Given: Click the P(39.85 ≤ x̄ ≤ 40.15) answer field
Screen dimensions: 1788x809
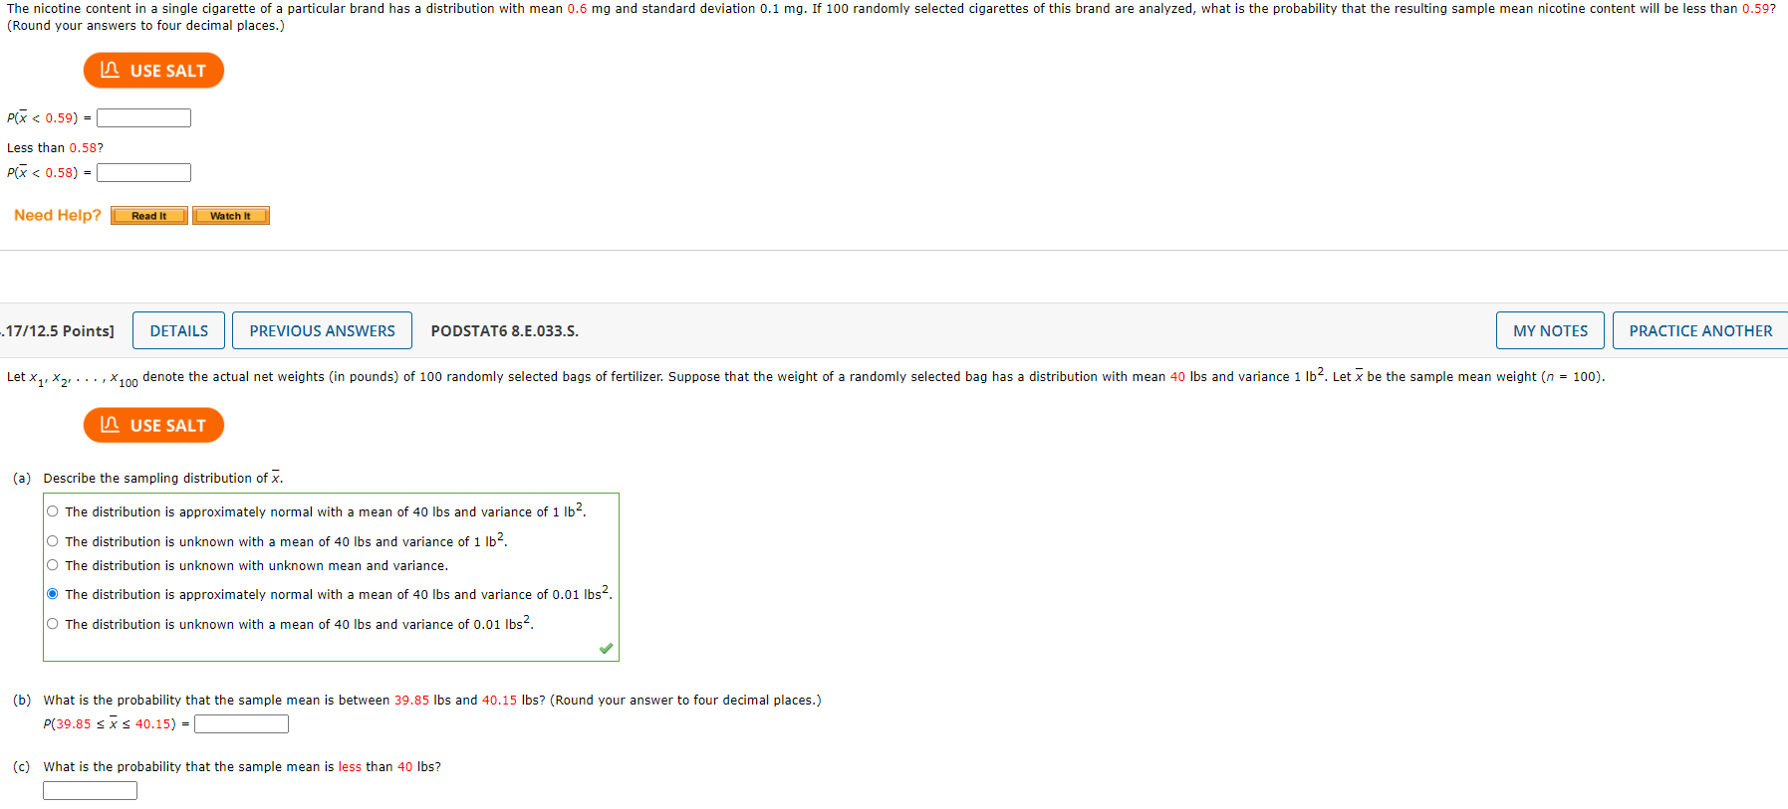Looking at the screenshot, I should tap(241, 724).
